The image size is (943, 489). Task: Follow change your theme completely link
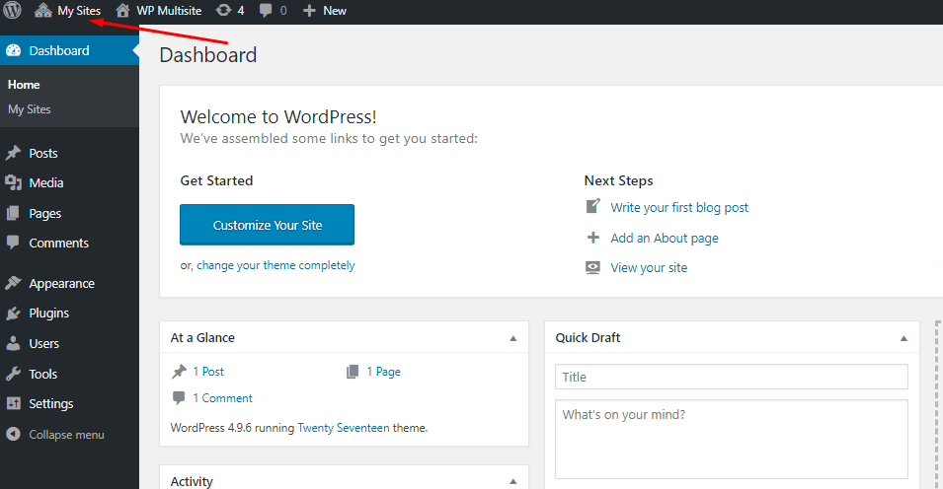tap(275, 265)
